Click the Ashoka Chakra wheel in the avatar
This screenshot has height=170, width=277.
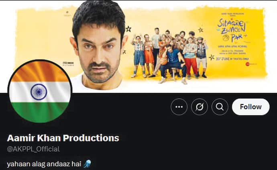click(39, 92)
